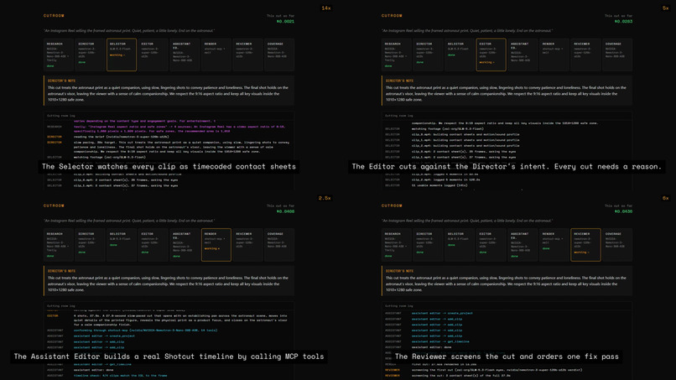Open Research card in the $0.0436 panel
This screenshot has width=676, height=380.
396,245
